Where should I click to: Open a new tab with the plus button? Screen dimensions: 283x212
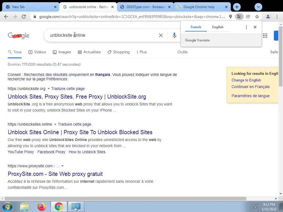pyautogui.click(x=237, y=7)
